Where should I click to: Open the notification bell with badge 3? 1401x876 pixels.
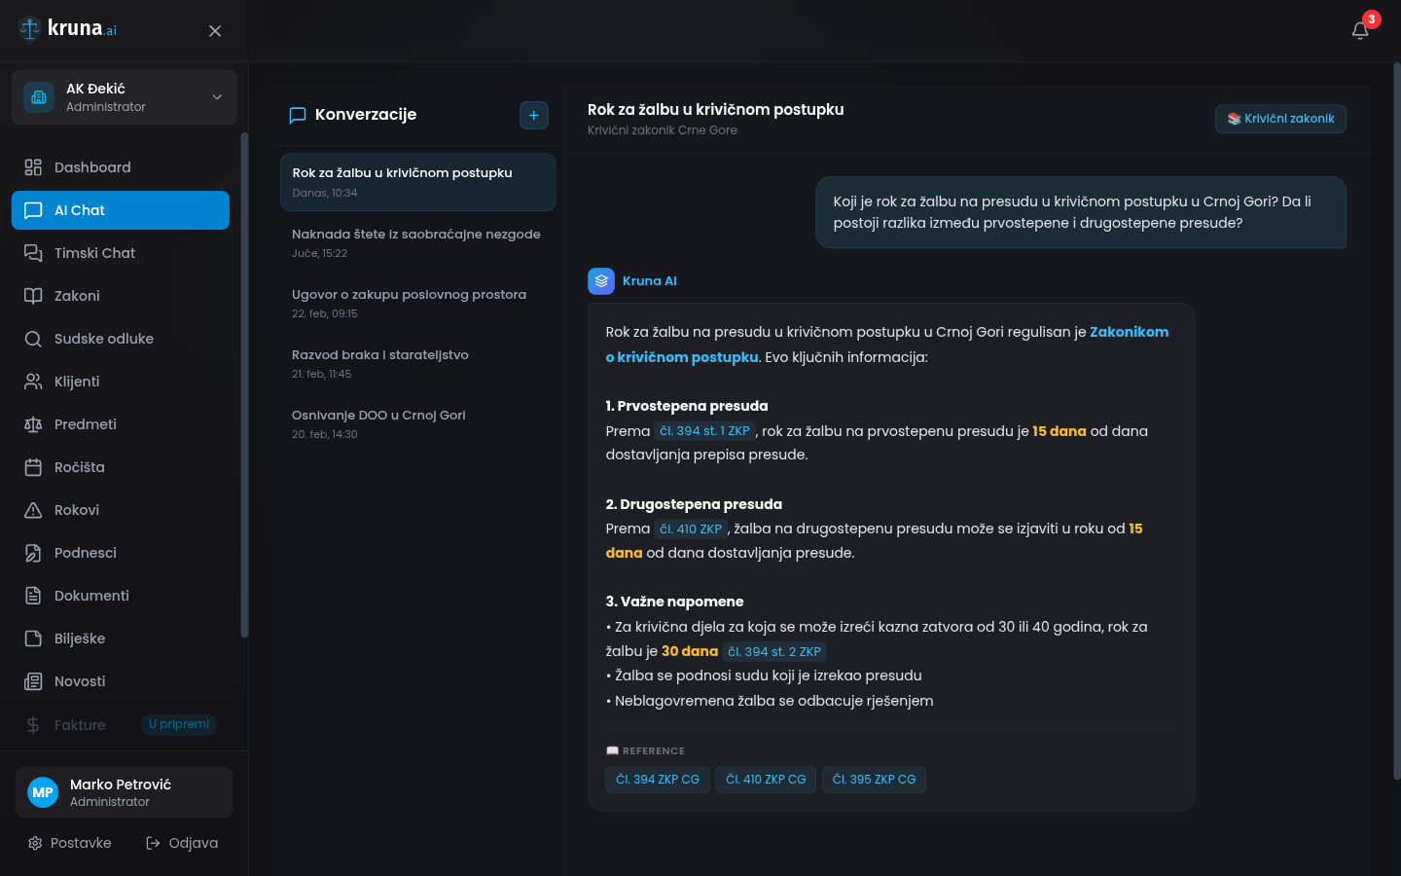(1360, 30)
